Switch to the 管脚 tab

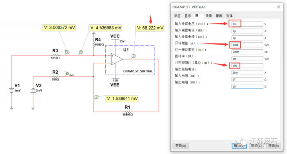(219, 16)
